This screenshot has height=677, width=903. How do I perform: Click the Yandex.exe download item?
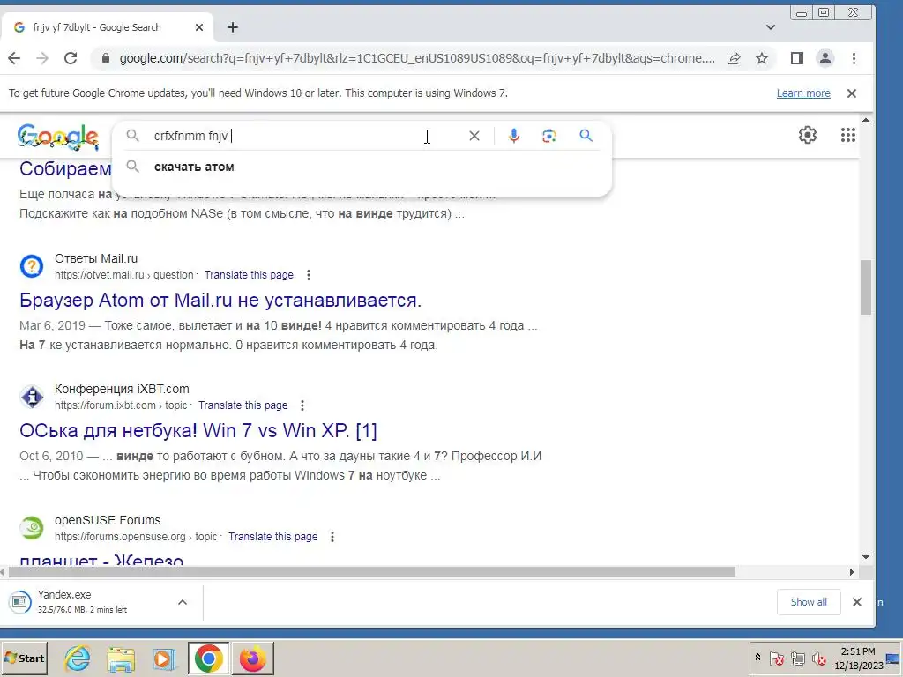[86, 601]
